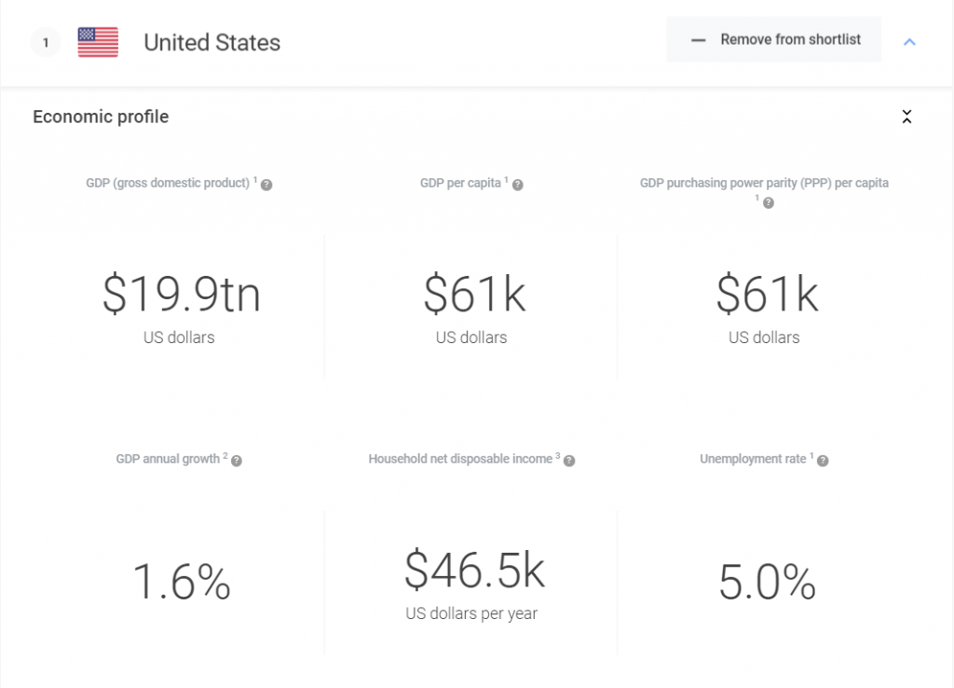Collapse the United States card with chevron
954x688 pixels.
tap(910, 42)
